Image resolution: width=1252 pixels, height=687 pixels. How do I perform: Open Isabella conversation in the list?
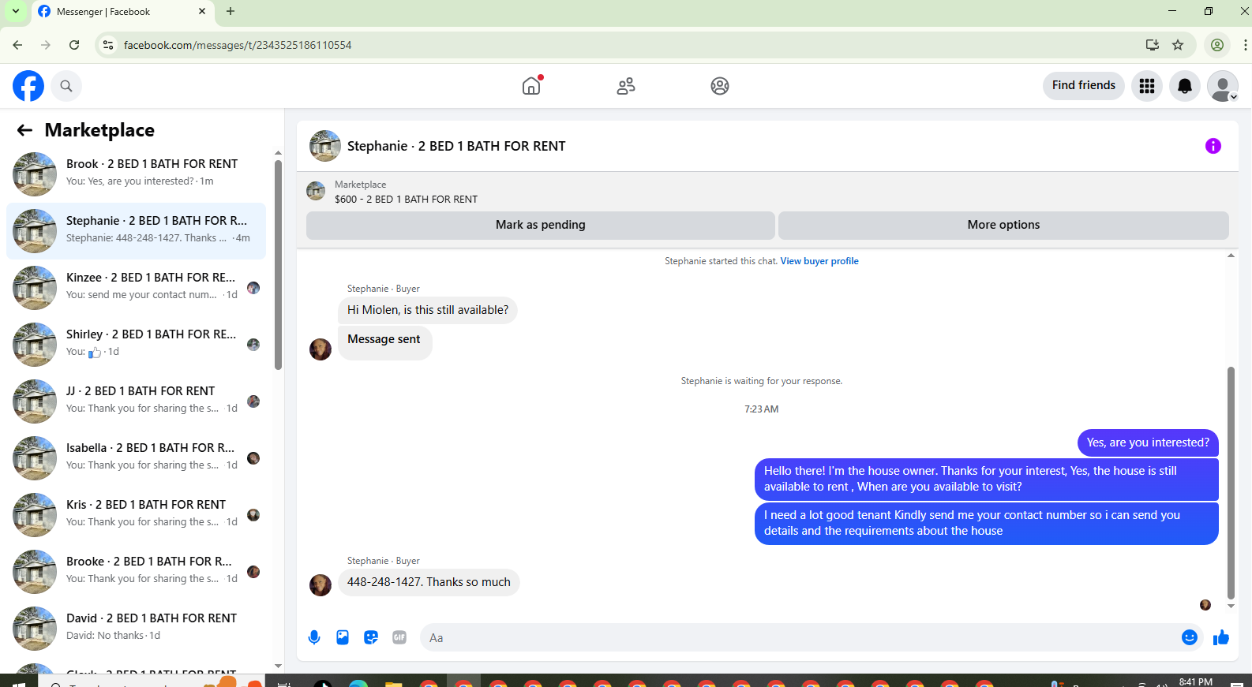point(136,457)
